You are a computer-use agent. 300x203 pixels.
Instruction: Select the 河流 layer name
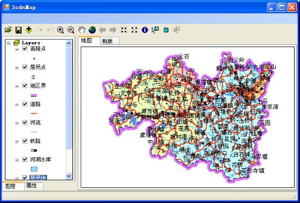(35, 122)
